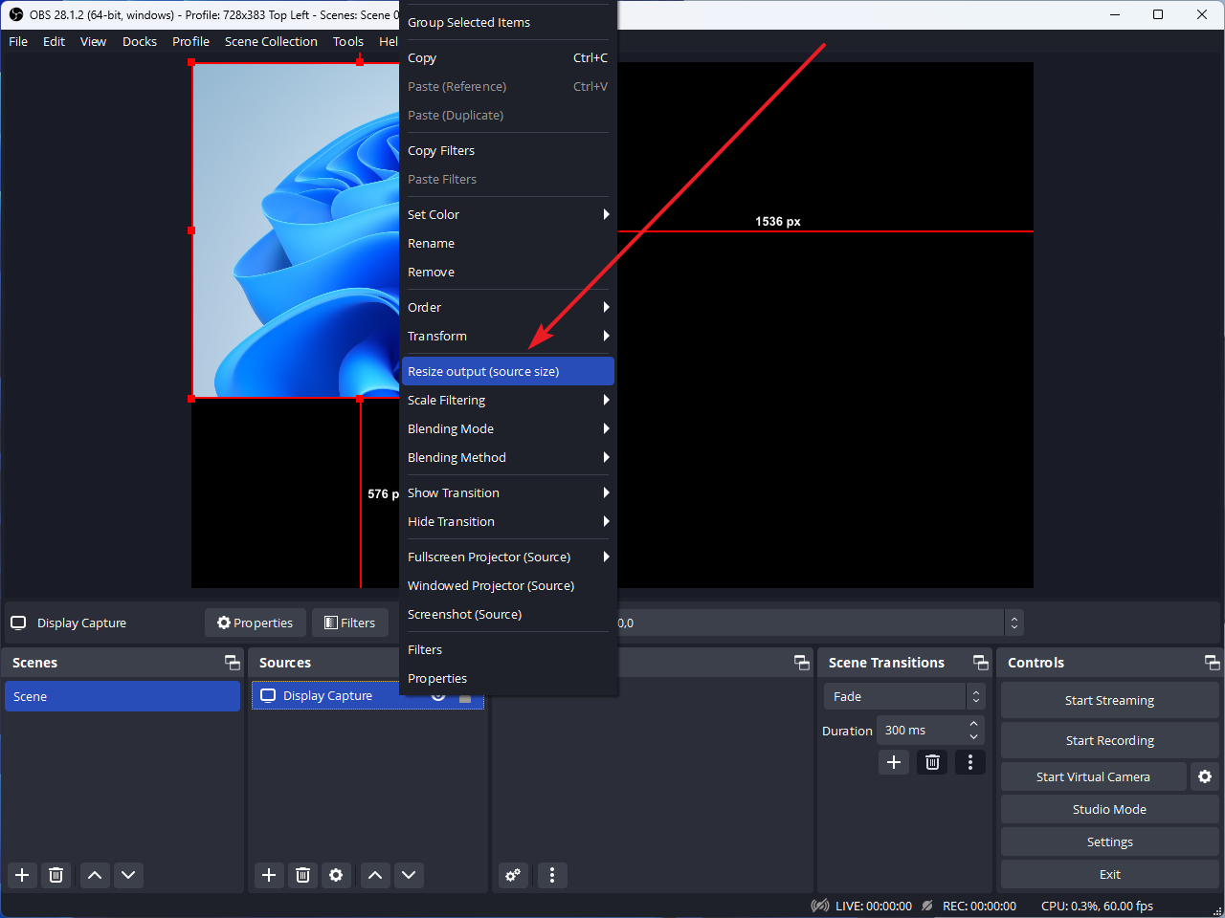The image size is (1225, 918).
Task: Remove the transition using its trash icon
Action: [x=932, y=762]
